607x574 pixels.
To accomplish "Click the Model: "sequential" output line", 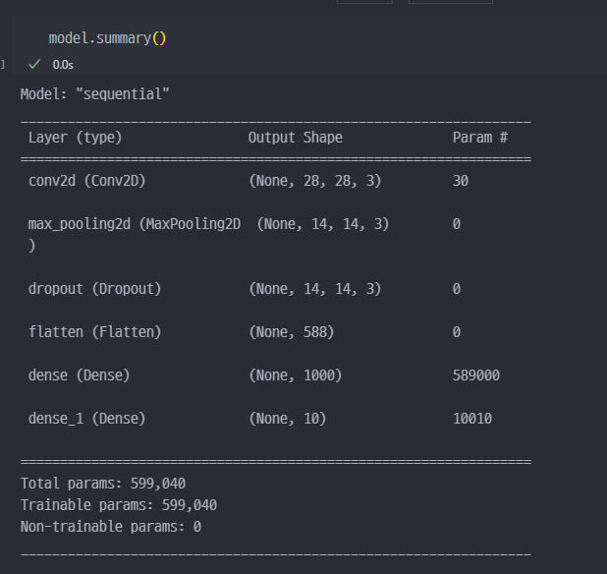I will click(95, 94).
